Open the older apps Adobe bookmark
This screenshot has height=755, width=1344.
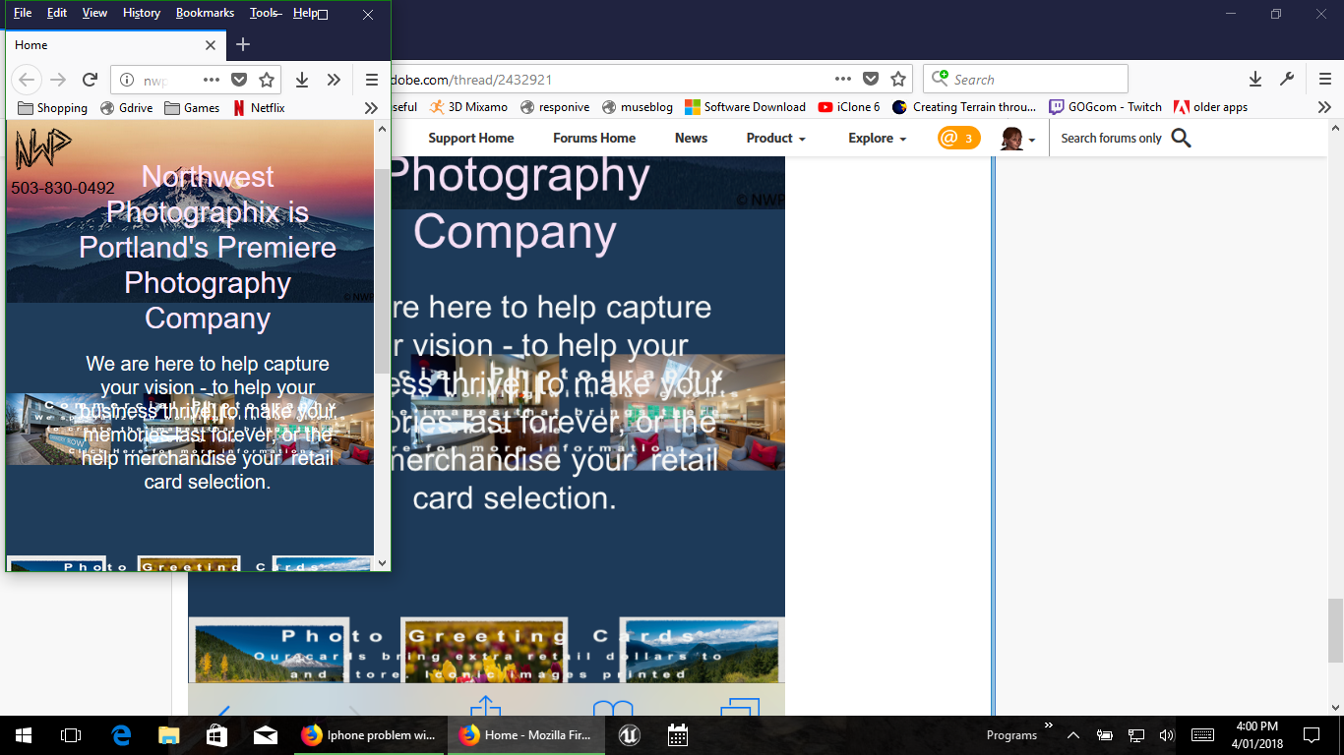(x=1210, y=107)
